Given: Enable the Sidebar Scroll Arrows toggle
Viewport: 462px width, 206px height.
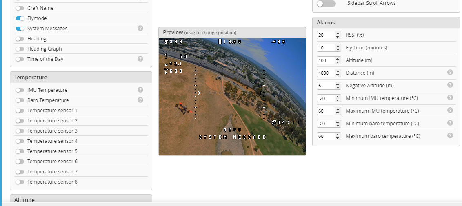Looking at the screenshot, I should tap(326, 4).
